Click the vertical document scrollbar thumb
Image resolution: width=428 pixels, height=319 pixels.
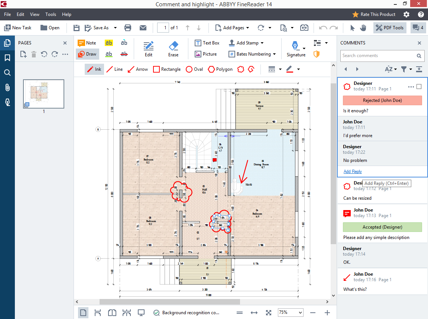[x=333, y=164]
